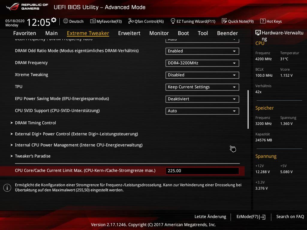Open DRAM Odd Ratio Mode dropdown
The image size is (307, 230).
pyautogui.click(x=202, y=51)
